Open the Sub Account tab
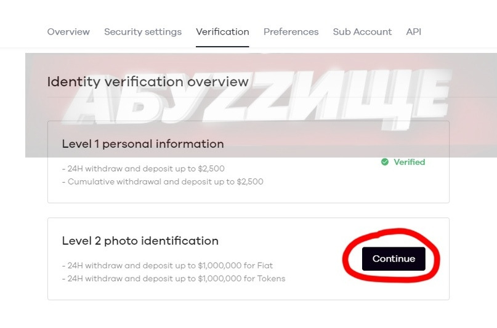The width and height of the screenshot is (497, 328). click(x=362, y=32)
